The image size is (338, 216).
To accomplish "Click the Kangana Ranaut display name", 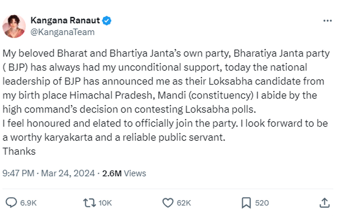I will 66,21.
